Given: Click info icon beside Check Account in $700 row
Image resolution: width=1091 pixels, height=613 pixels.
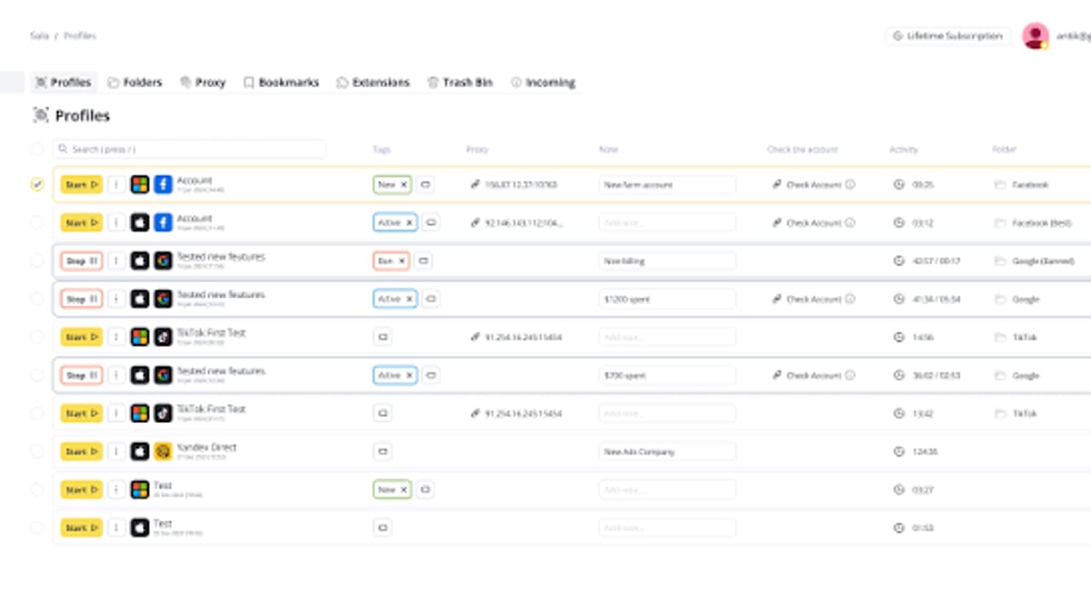Looking at the screenshot, I should coord(850,375).
